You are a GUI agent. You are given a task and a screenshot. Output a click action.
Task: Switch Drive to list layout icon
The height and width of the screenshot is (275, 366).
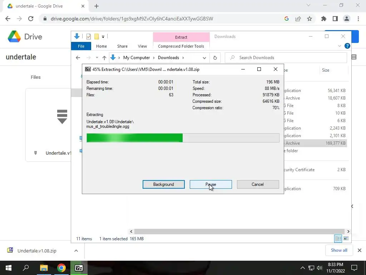coord(354,57)
